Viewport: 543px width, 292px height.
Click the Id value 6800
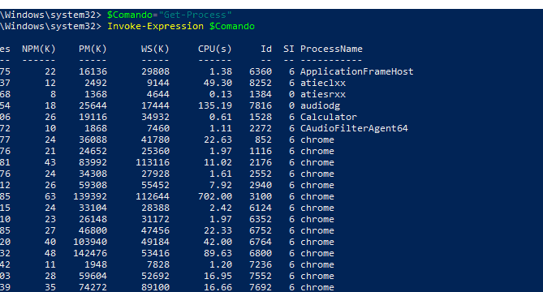pos(261,253)
